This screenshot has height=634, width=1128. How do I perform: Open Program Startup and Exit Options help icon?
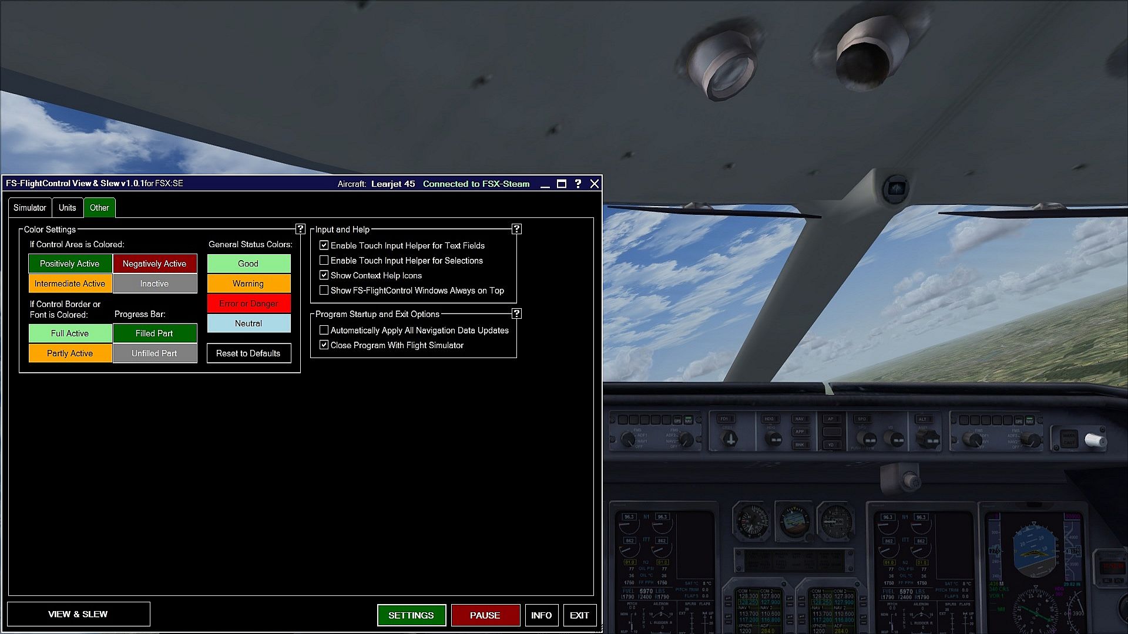[x=516, y=313]
